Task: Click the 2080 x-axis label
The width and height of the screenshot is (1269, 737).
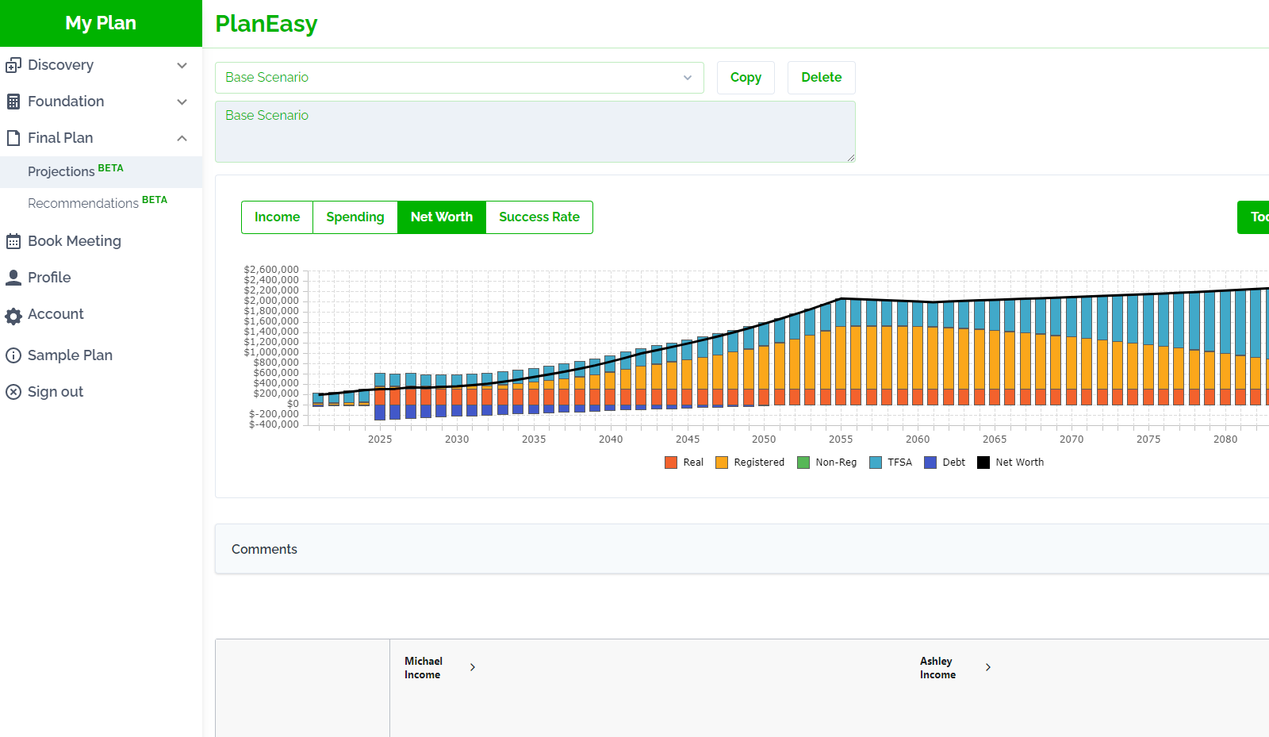Action: pos(1225,439)
